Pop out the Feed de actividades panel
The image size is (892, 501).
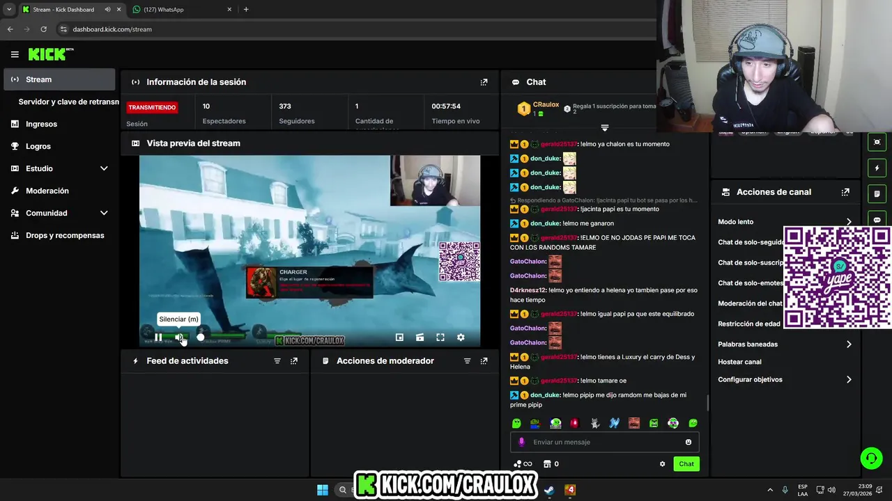point(294,361)
